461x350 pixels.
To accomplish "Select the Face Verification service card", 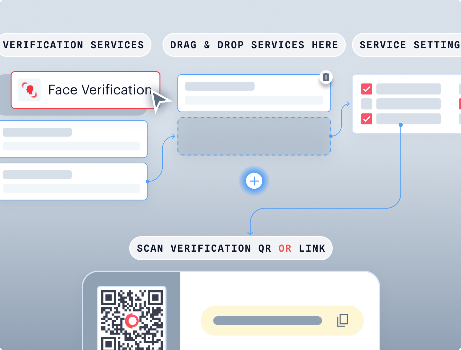I will tap(86, 90).
